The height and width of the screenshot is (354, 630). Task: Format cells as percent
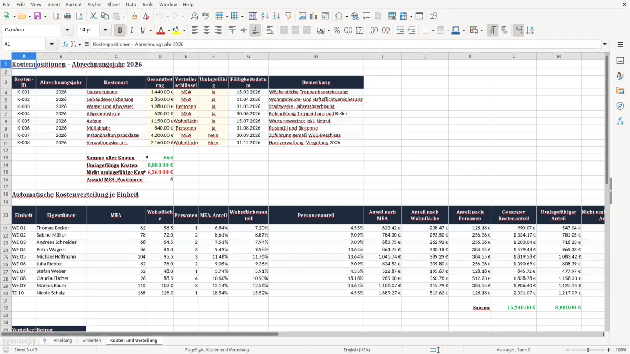pos(337,30)
